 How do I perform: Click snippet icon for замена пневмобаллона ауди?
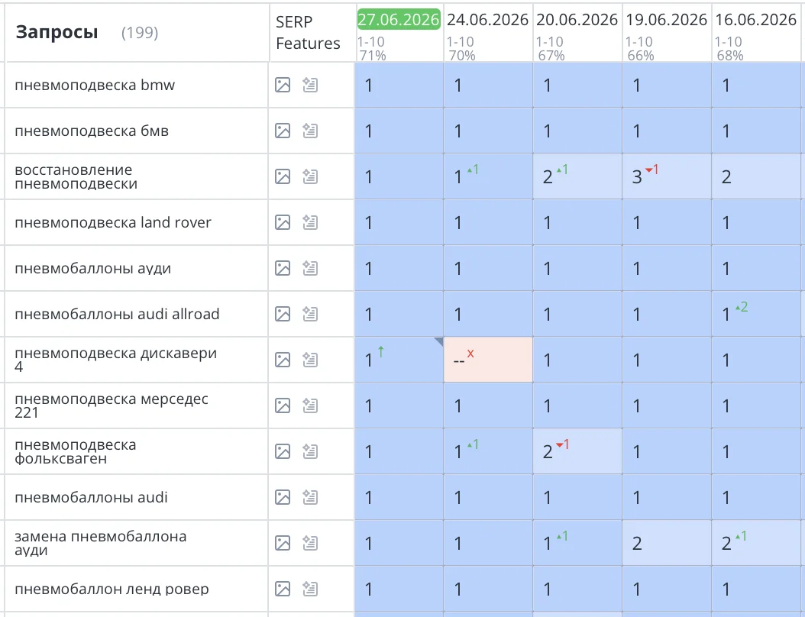[x=310, y=543]
